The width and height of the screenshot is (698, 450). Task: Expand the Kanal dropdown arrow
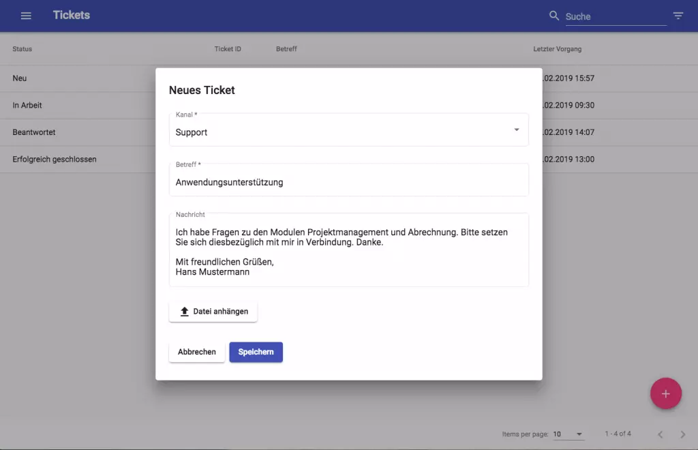pyautogui.click(x=517, y=130)
